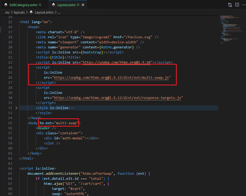Image resolution: width=246 pixels, height=196 pixels.
Task: Follow the response-targets.js script URL
Action: point(117,98)
